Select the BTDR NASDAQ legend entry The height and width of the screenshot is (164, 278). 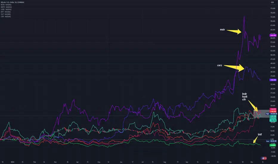coord(6,5)
